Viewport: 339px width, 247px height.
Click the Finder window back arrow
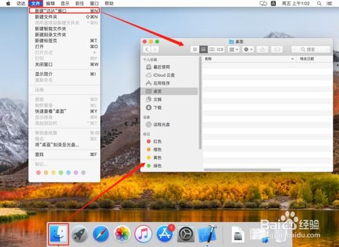[147, 50]
